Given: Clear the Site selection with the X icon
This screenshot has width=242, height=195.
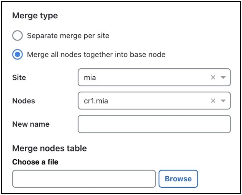Looking at the screenshot, I should coord(213,77).
